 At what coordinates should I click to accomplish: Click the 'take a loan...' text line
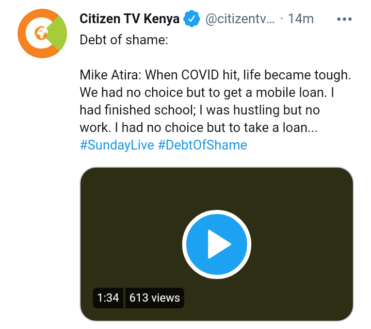pos(199,127)
